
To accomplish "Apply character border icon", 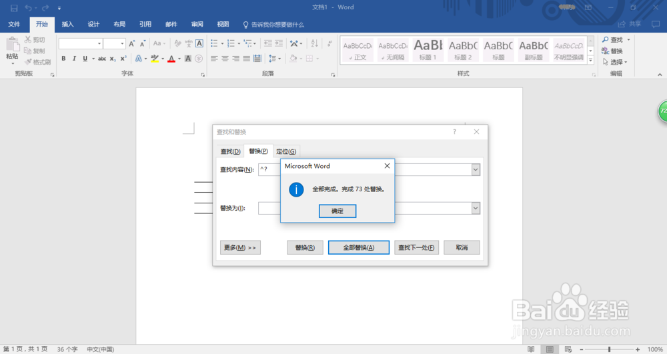I will pyautogui.click(x=199, y=43).
